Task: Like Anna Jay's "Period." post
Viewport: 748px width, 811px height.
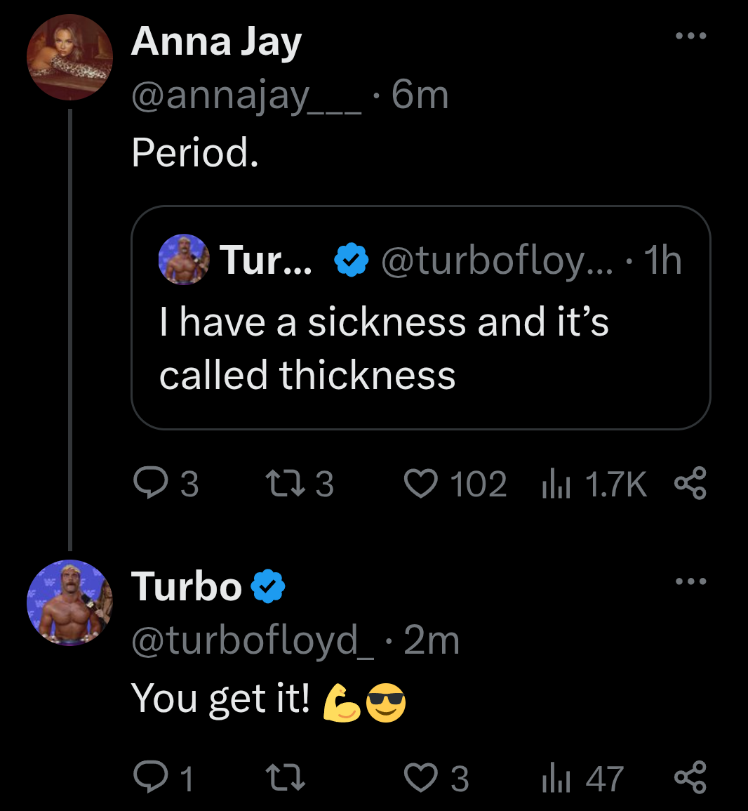Action: click(421, 484)
